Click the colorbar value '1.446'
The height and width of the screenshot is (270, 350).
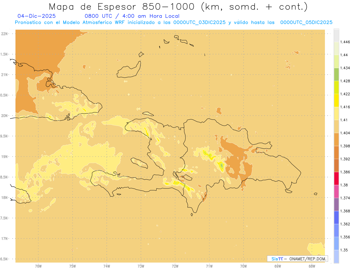[x=346, y=42]
